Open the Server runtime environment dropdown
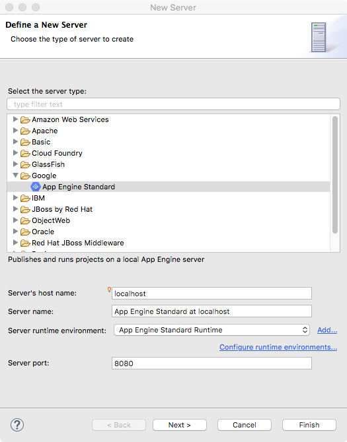Viewport: 347px width, 442px height. tap(212, 330)
